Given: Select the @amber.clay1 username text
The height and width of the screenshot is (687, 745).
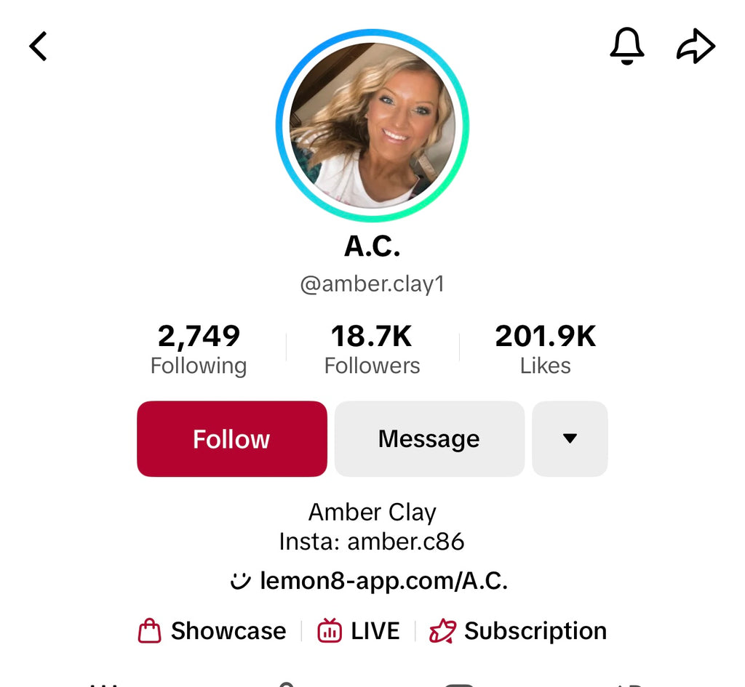Looking at the screenshot, I should 372,284.
